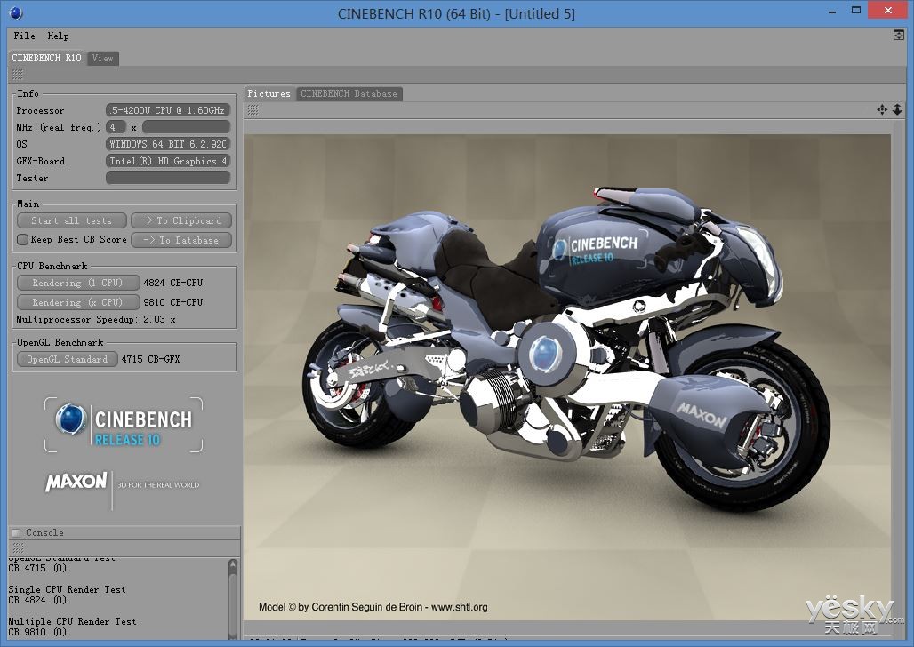Image resolution: width=914 pixels, height=647 pixels.
Task: Click the CINEBENCH app icon in title bar
Action: point(16,12)
